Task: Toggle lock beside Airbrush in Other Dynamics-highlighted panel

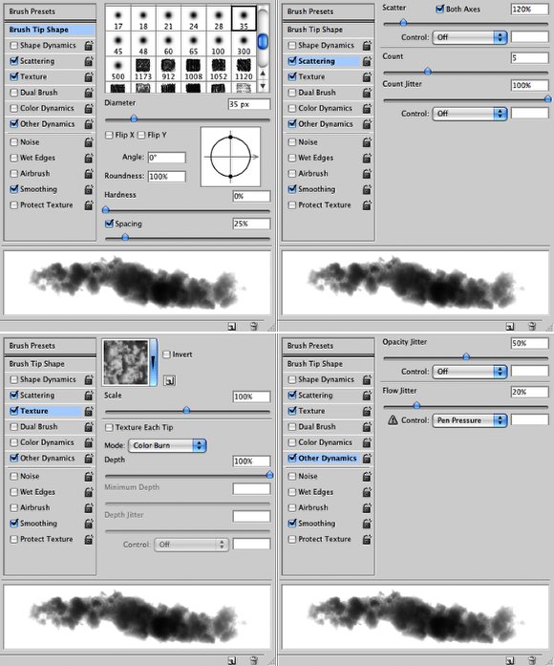Action: coord(367,507)
